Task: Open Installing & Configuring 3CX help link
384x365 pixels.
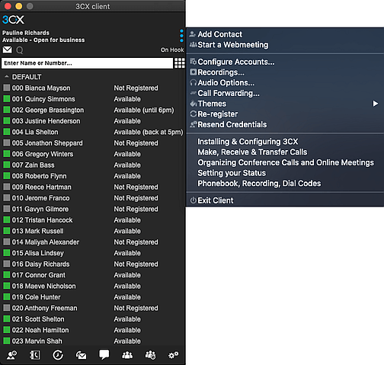Action: [x=248, y=142]
